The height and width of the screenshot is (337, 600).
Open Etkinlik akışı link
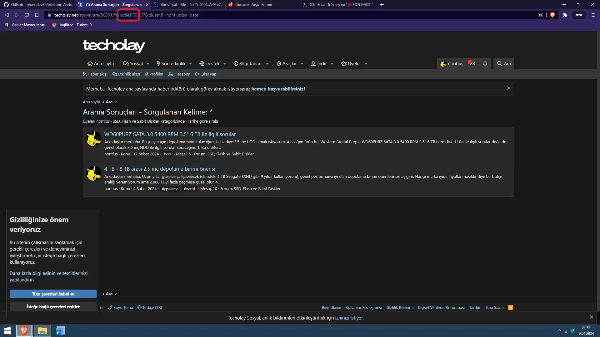pos(126,74)
